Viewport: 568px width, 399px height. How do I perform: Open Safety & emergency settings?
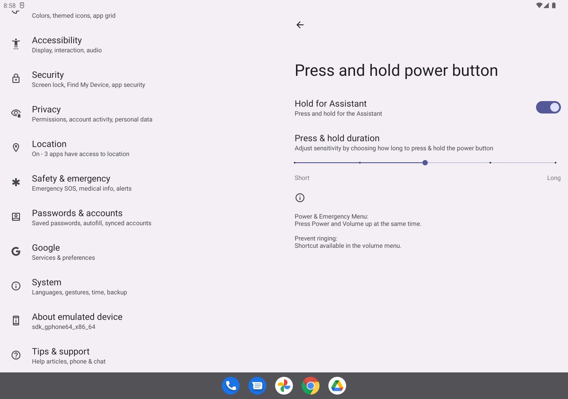click(142, 183)
